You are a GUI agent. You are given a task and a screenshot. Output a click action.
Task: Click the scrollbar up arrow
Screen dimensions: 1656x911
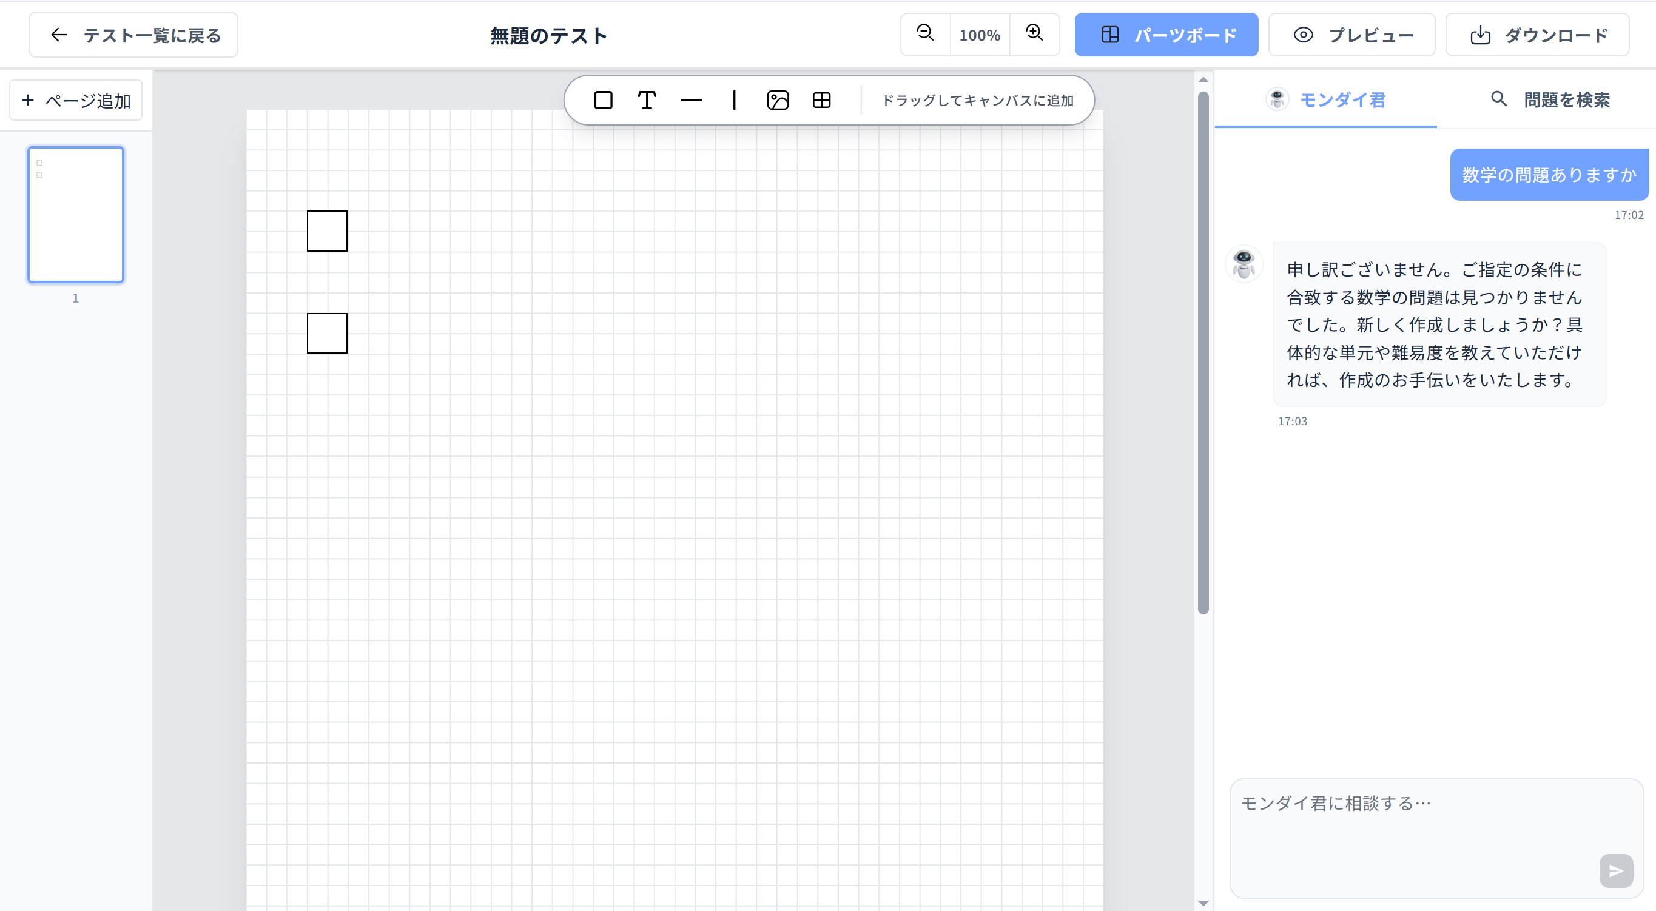click(x=1203, y=80)
